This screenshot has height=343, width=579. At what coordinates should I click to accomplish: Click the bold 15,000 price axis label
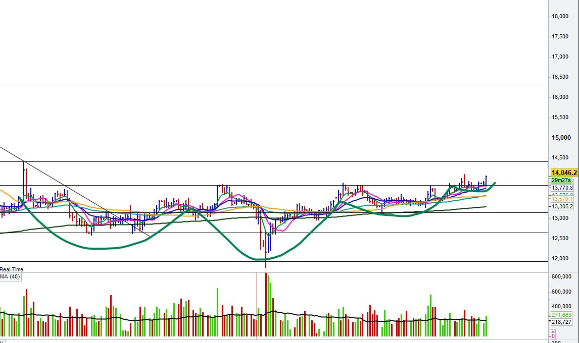click(561, 138)
